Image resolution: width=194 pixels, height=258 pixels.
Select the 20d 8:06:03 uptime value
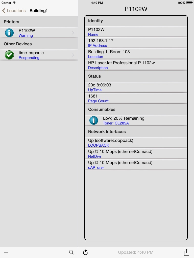pos(100,85)
